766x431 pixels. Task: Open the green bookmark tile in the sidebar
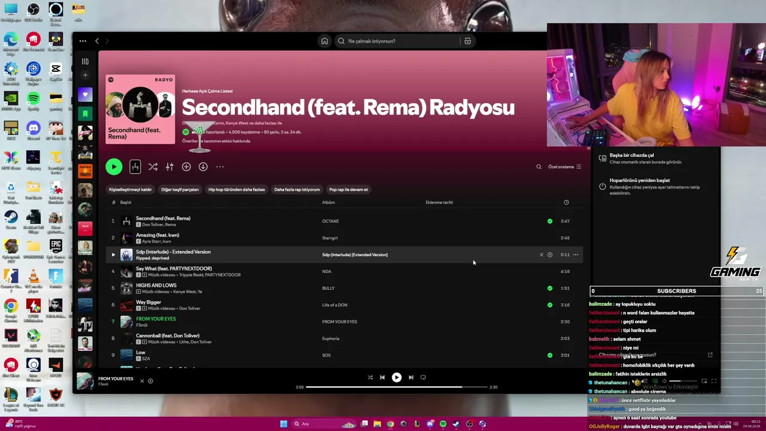[x=85, y=114]
